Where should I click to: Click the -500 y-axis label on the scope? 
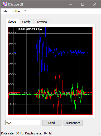pos(12,104)
